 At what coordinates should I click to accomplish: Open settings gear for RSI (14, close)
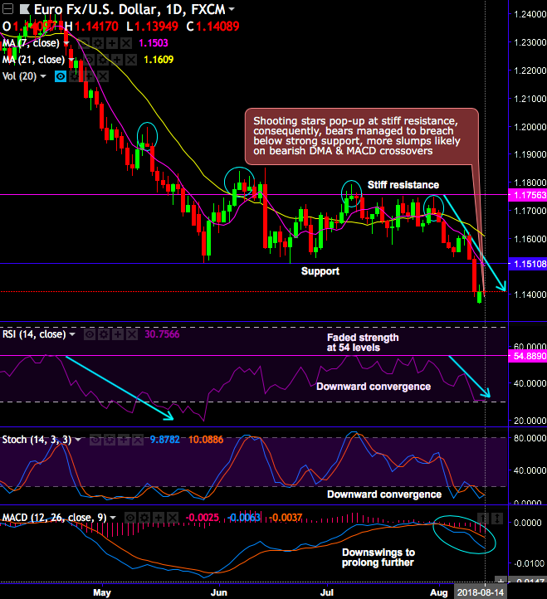pos(104,334)
